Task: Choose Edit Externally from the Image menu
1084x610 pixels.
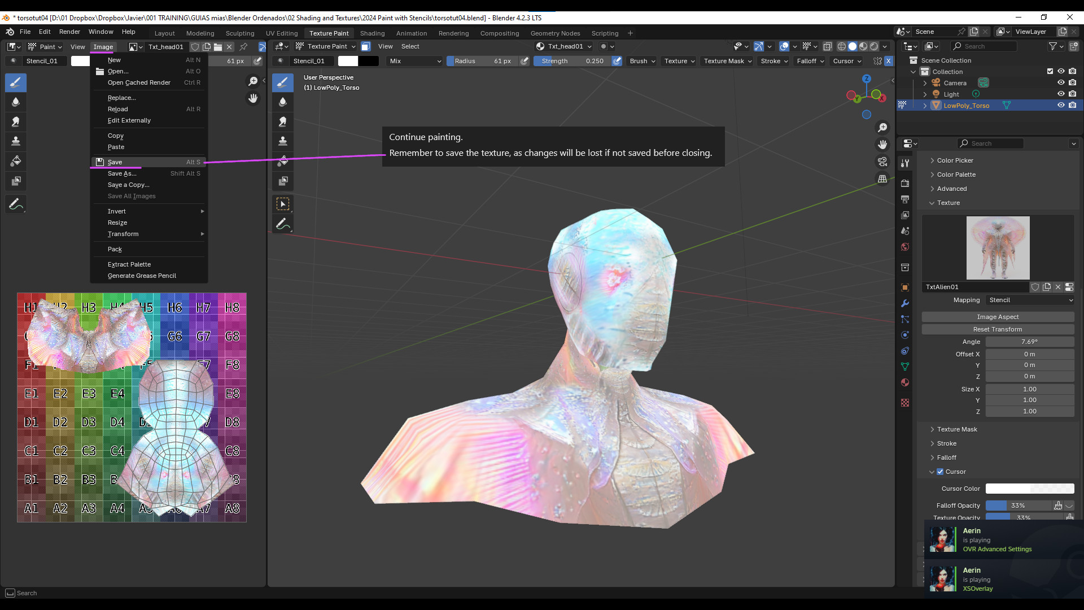Action: 149,120
